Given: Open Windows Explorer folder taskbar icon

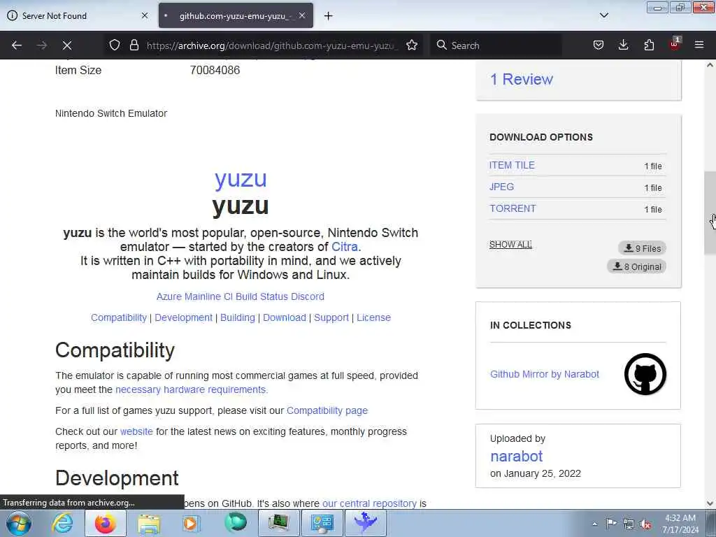Looking at the screenshot, I should point(149,523).
